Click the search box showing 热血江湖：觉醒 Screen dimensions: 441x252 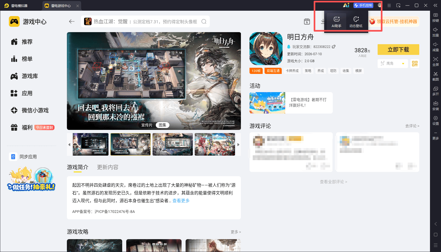[145, 21]
